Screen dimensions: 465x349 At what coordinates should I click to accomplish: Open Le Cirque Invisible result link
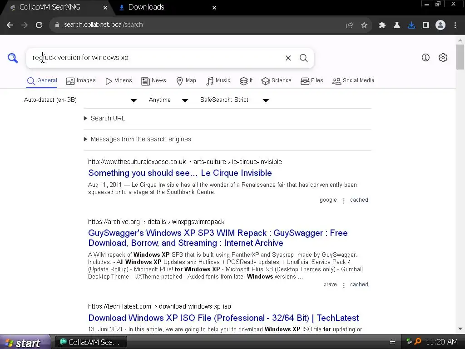coord(180,173)
